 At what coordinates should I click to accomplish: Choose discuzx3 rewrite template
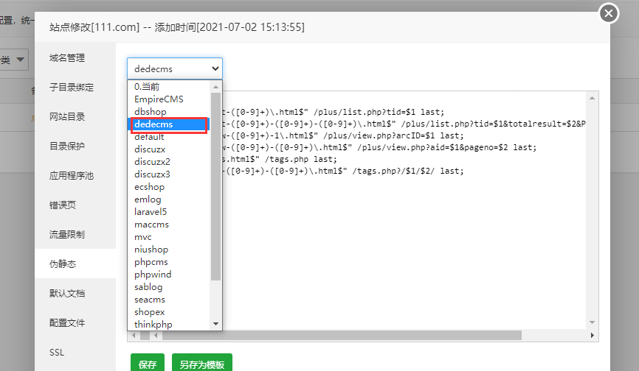point(169,174)
